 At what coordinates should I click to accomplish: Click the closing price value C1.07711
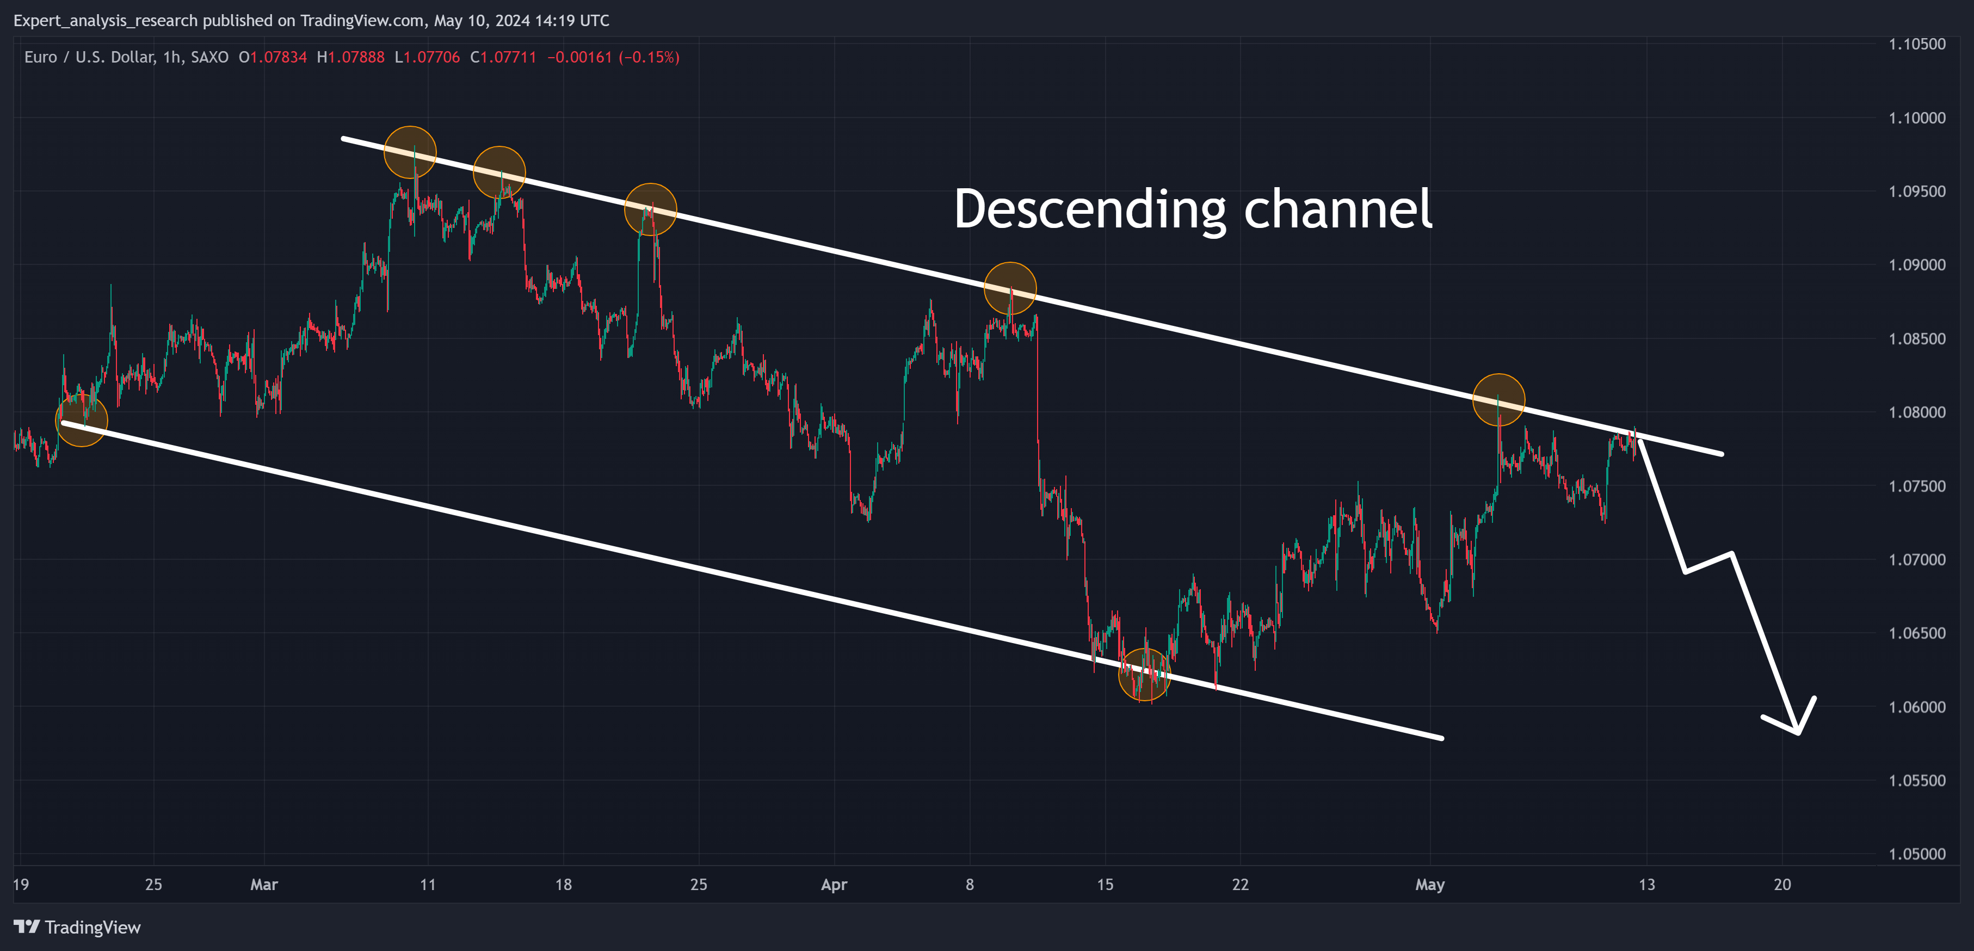click(x=503, y=58)
